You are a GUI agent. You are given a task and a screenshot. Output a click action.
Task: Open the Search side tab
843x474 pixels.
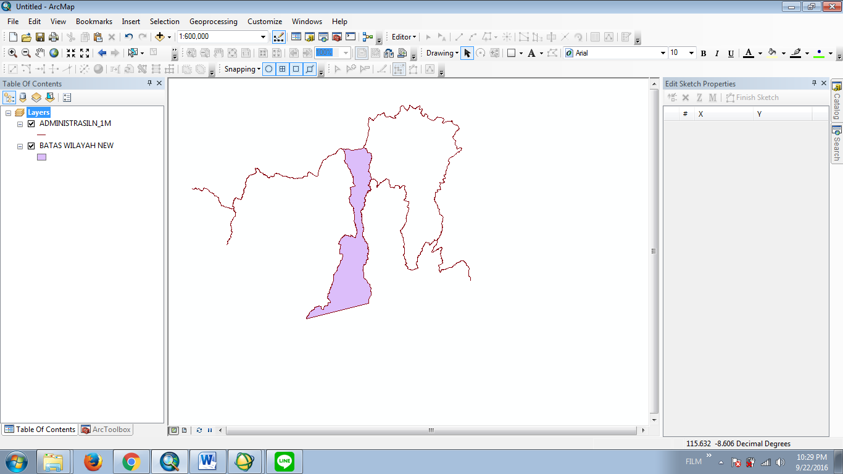tap(837, 144)
